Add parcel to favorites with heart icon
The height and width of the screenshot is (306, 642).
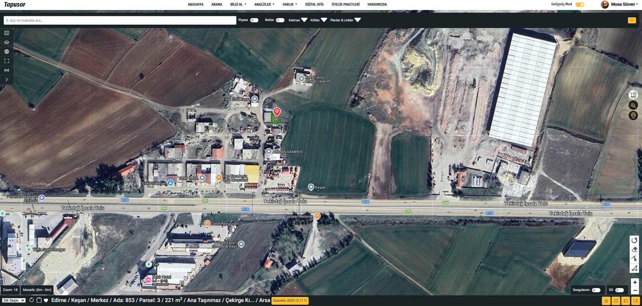point(46,300)
